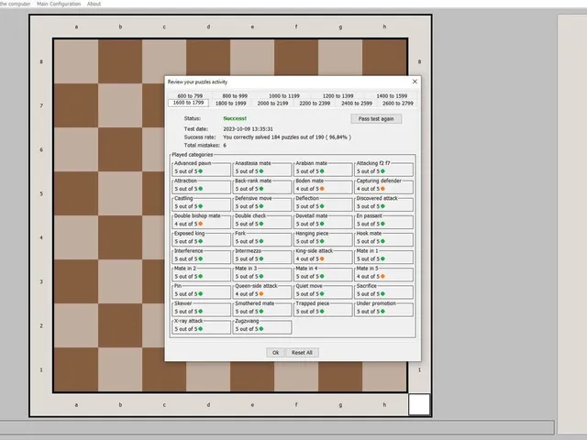Click the green dot for Deflection
587x440 pixels.
(322, 206)
